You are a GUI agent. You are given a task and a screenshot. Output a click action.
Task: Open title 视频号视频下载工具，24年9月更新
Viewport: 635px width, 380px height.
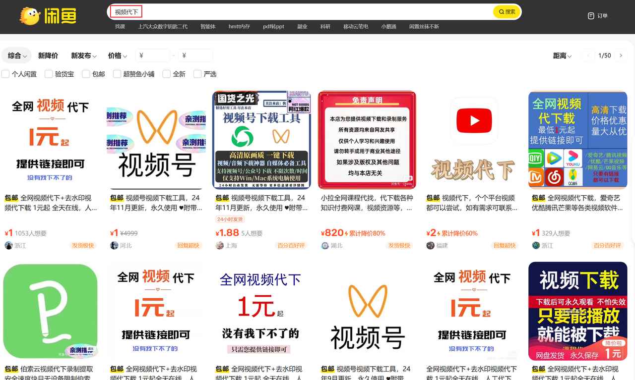[367, 373]
